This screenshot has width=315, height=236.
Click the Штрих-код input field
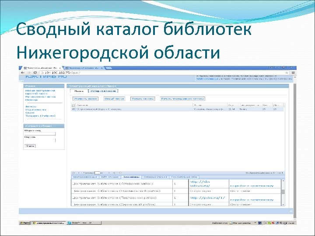point(40,134)
